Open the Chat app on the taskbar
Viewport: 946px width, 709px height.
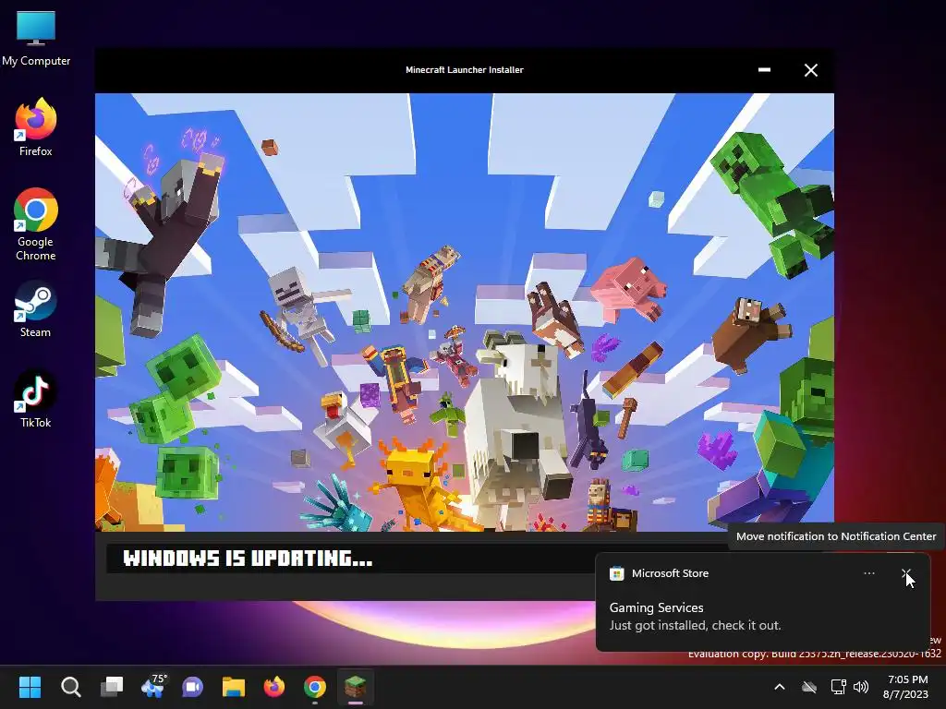[x=192, y=687]
